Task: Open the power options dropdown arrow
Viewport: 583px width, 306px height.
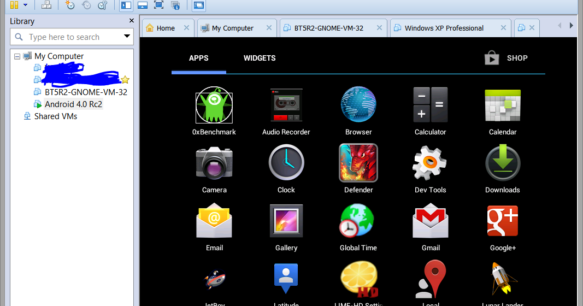Action: (x=25, y=5)
